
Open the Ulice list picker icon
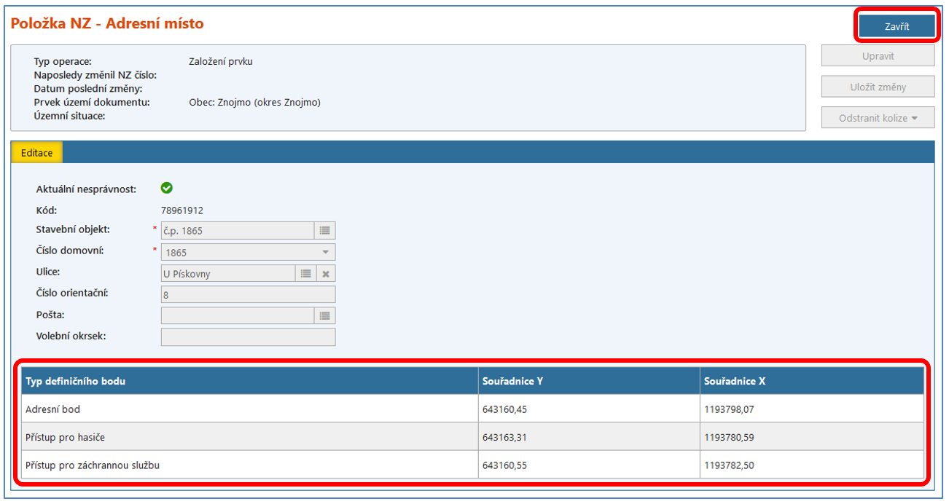pos(306,274)
